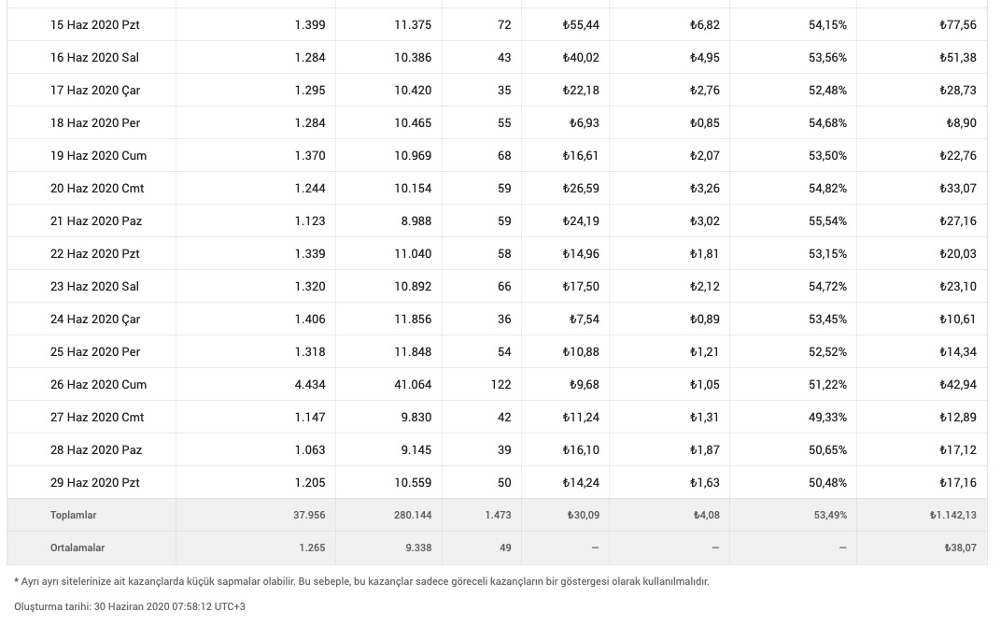
Task: Click the 55,54% coverage value
Action: pos(827,221)
